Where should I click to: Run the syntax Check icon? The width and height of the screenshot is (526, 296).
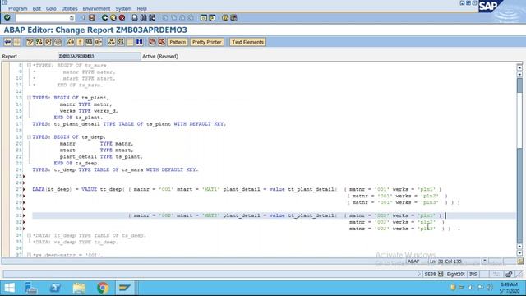pyautogui.click(x=71, y=42)
